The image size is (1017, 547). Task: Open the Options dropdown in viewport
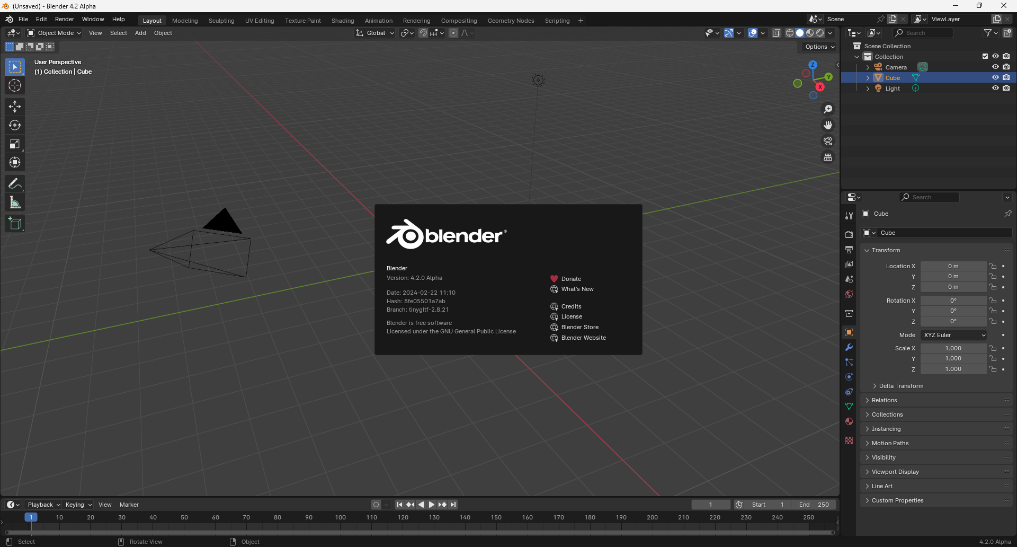(819, 47)
